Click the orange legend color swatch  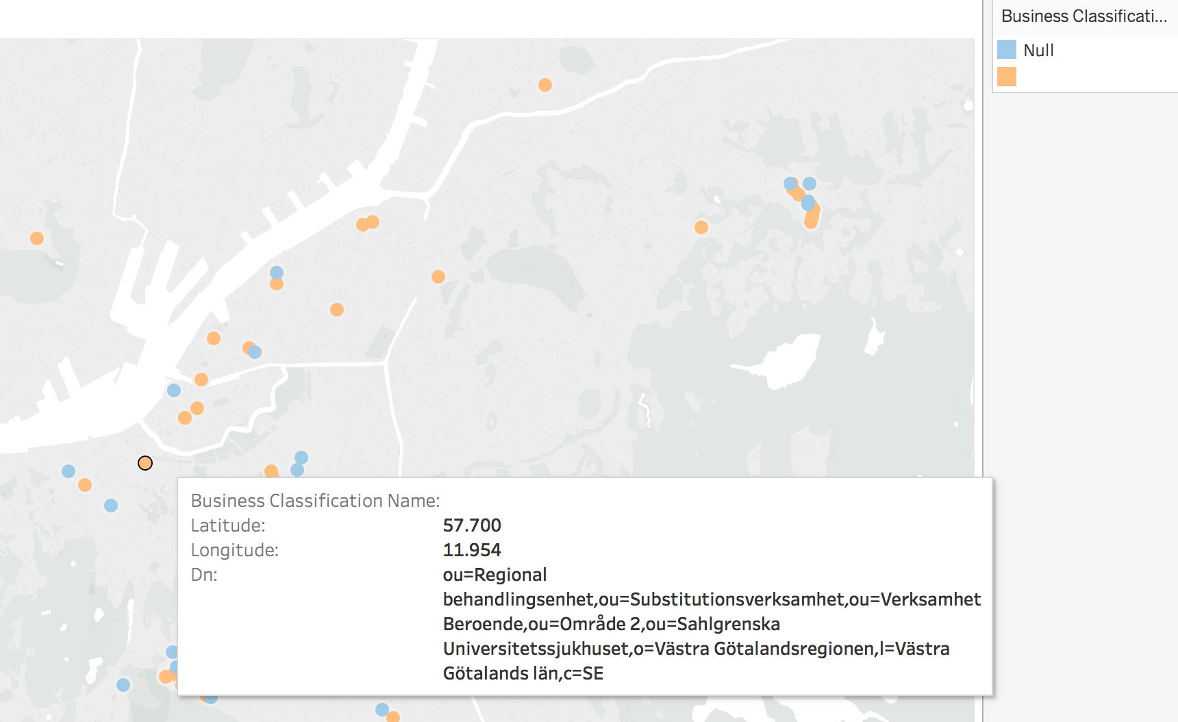tap(1006, 77)
